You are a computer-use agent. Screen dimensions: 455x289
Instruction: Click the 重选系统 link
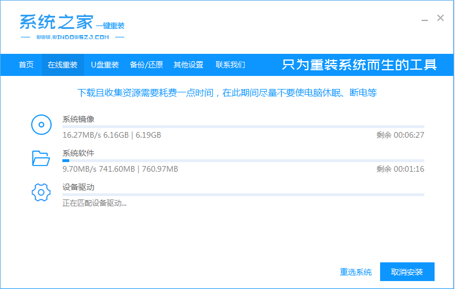(356, 272)
